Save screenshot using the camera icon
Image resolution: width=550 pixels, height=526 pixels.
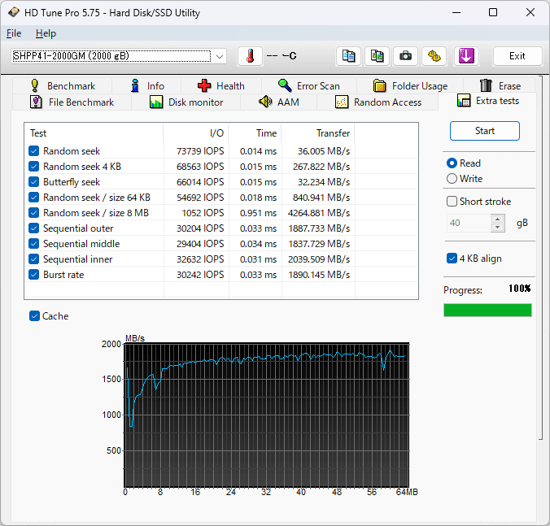[406, 56]
